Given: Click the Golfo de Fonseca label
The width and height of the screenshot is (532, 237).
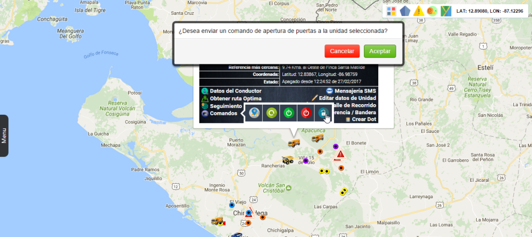Looking at the screenshot, I should (x=101, y=54).
